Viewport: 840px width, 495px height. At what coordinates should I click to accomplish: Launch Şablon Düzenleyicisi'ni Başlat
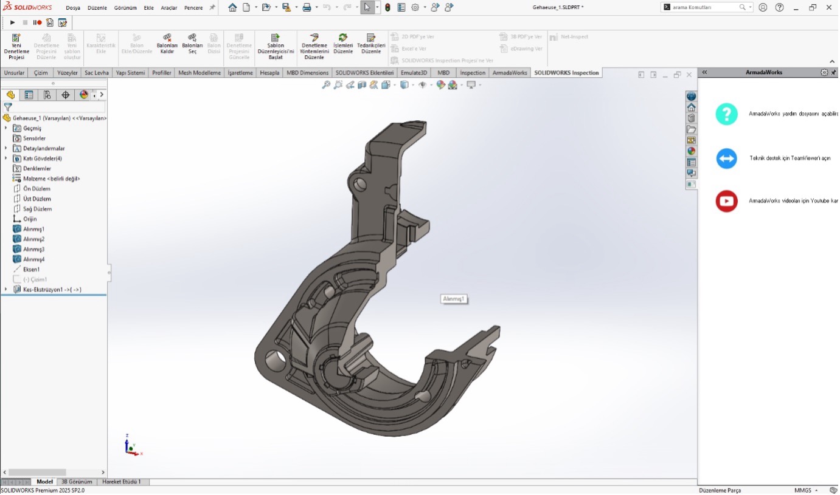pos(276,46)
